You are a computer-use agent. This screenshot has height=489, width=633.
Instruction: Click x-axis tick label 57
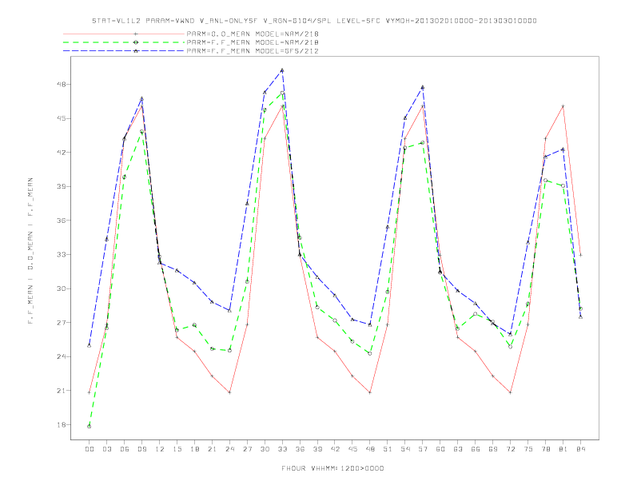pos(423,449)
